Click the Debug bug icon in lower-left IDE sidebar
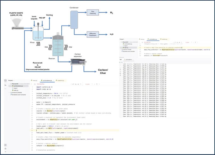 click(5, 149)
